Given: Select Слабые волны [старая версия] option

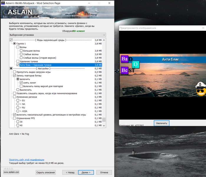Looking at the screenshot, I should click(x=21, y=58).
